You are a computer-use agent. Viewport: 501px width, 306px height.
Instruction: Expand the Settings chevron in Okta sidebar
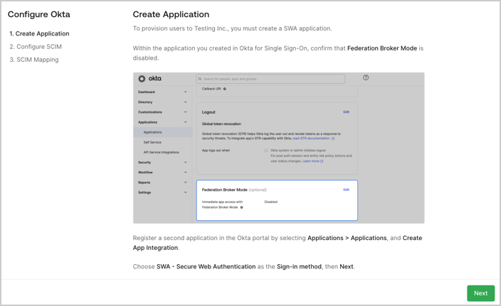pos(185,192)
